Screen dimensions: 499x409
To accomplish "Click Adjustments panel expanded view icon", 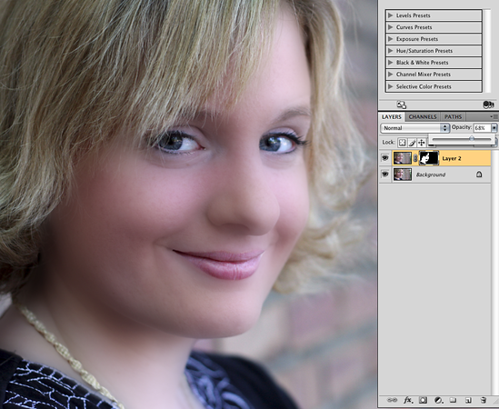I will pos(402,105).
